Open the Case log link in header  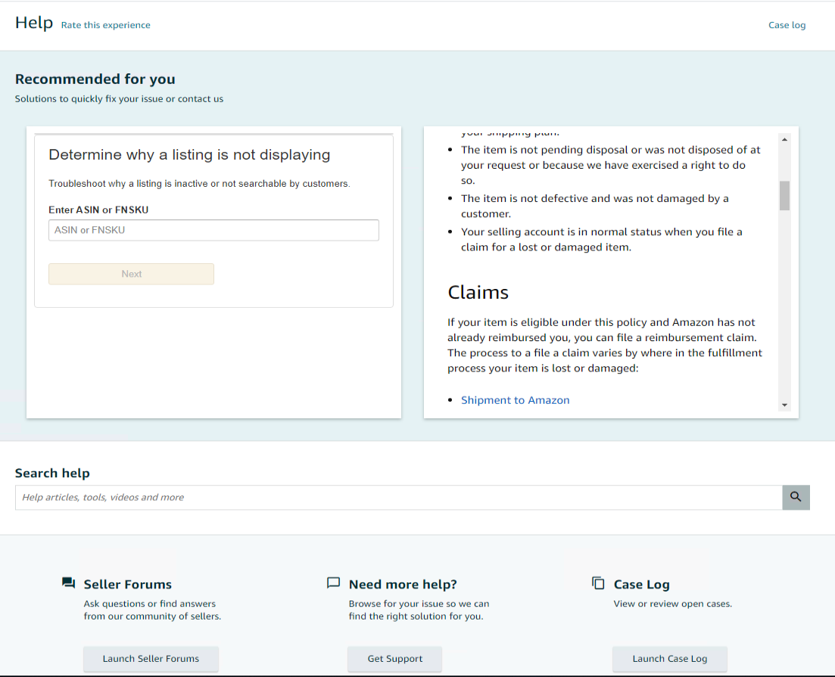click(787, 25)
